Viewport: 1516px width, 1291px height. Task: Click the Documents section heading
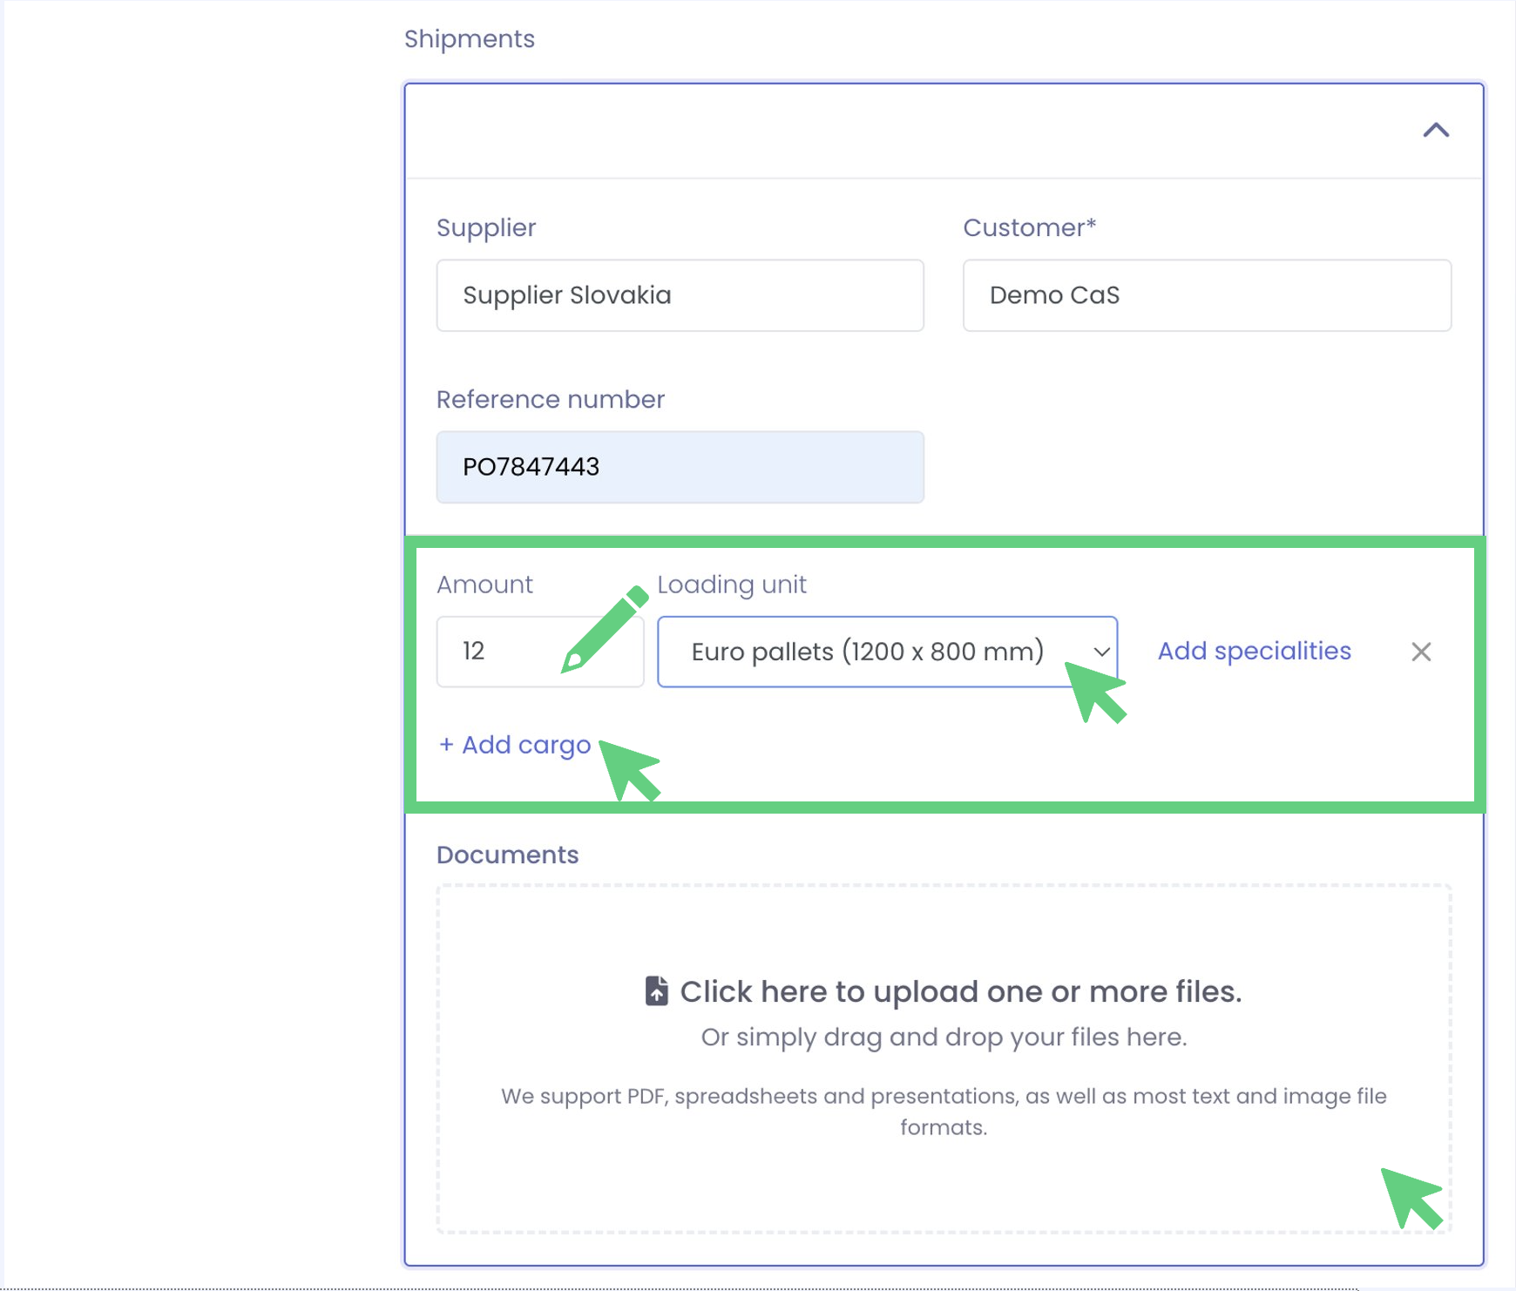coord(507,855)
